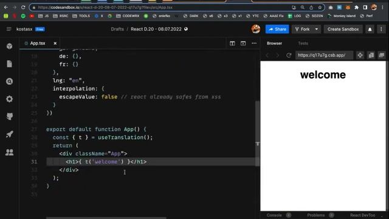The image size is (389, 219).
Task: Reload the Chrome page
Action: 23,7
